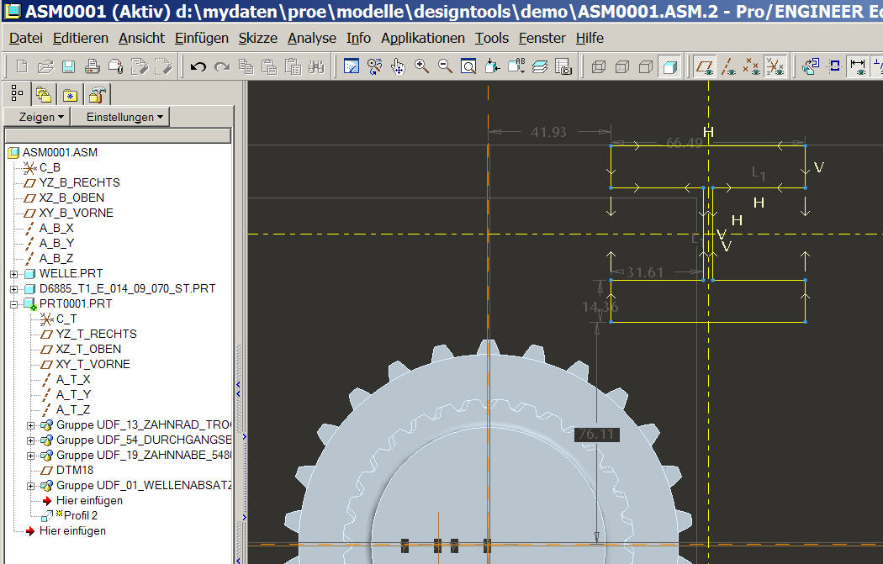Switch display to shaded mode

tap(669, 67)
